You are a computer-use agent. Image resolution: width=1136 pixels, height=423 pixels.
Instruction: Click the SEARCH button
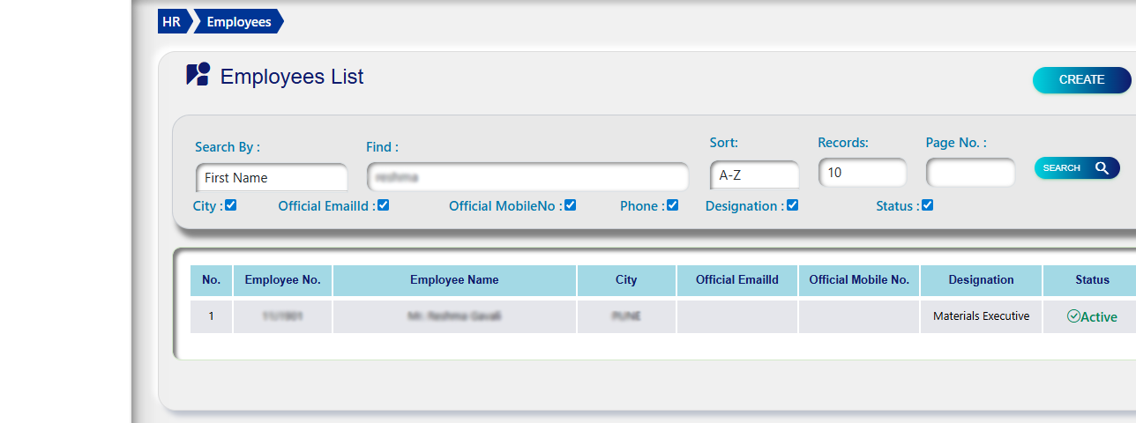[x=1076, y=168]
